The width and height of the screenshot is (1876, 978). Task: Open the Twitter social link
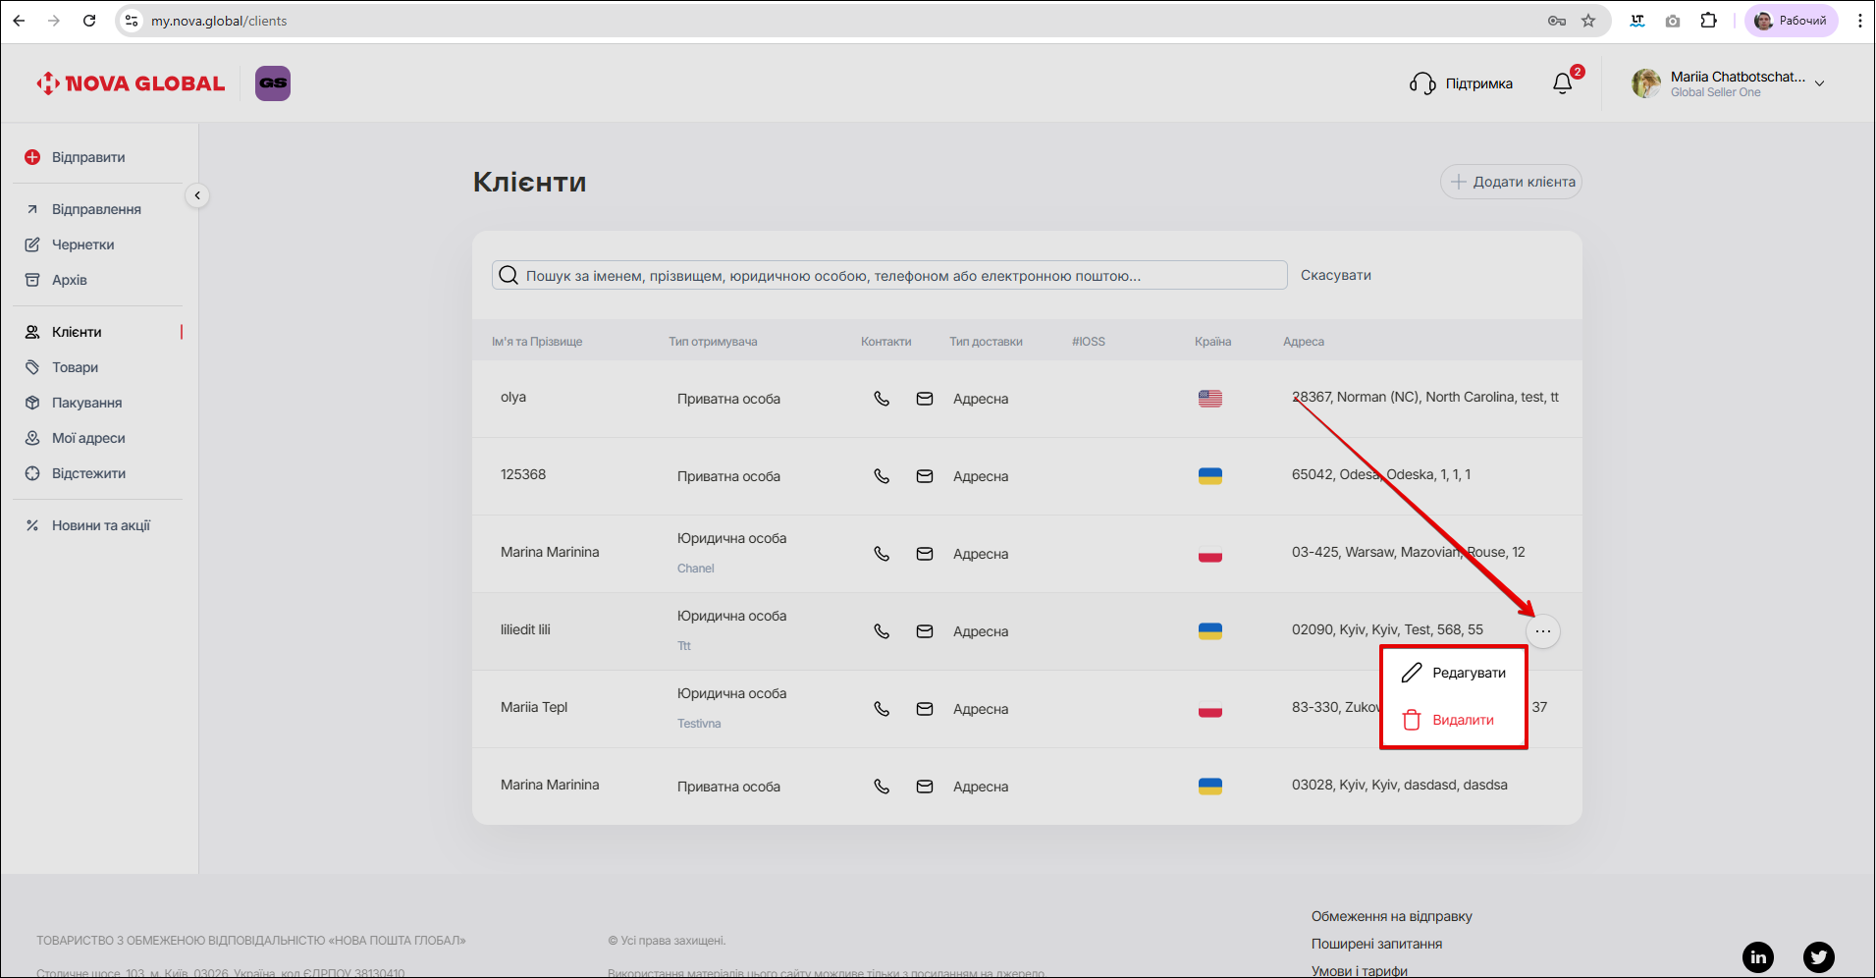click(1819, 956)
